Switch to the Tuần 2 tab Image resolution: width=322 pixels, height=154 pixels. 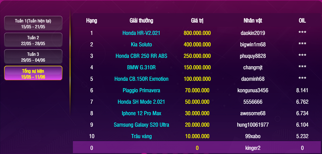(x=33, y=40)
